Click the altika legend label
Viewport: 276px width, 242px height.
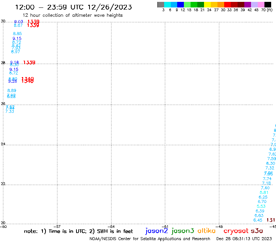tap(206, 231)
